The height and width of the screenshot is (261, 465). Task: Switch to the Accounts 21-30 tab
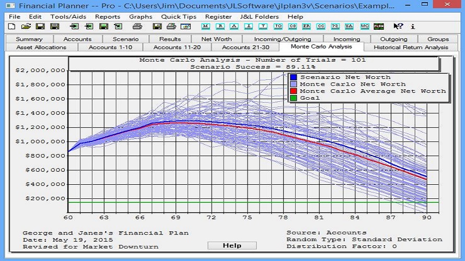(246, 47)
